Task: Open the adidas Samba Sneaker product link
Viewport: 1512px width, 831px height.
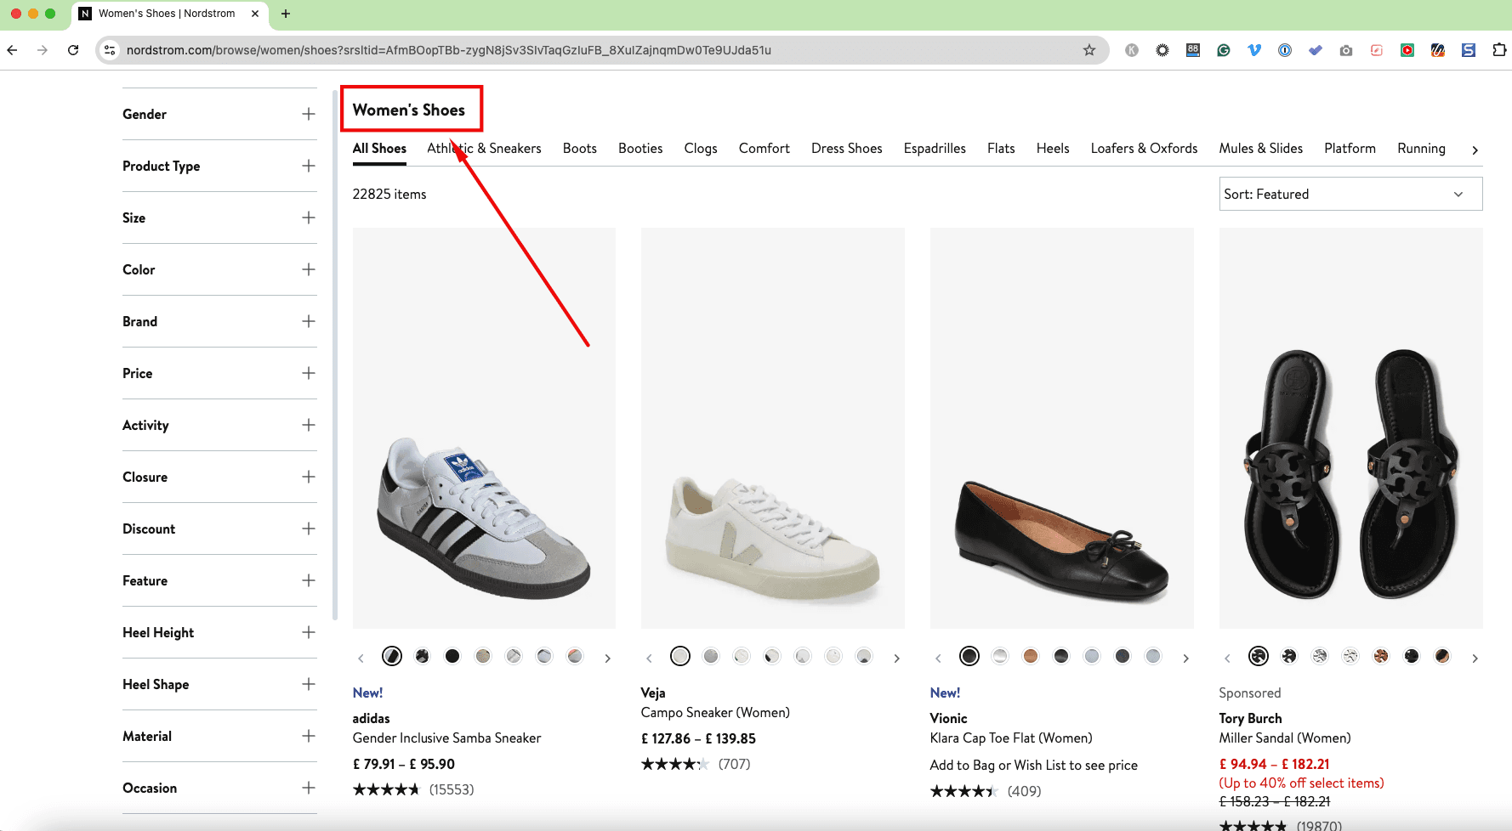Action: [446, 738]
